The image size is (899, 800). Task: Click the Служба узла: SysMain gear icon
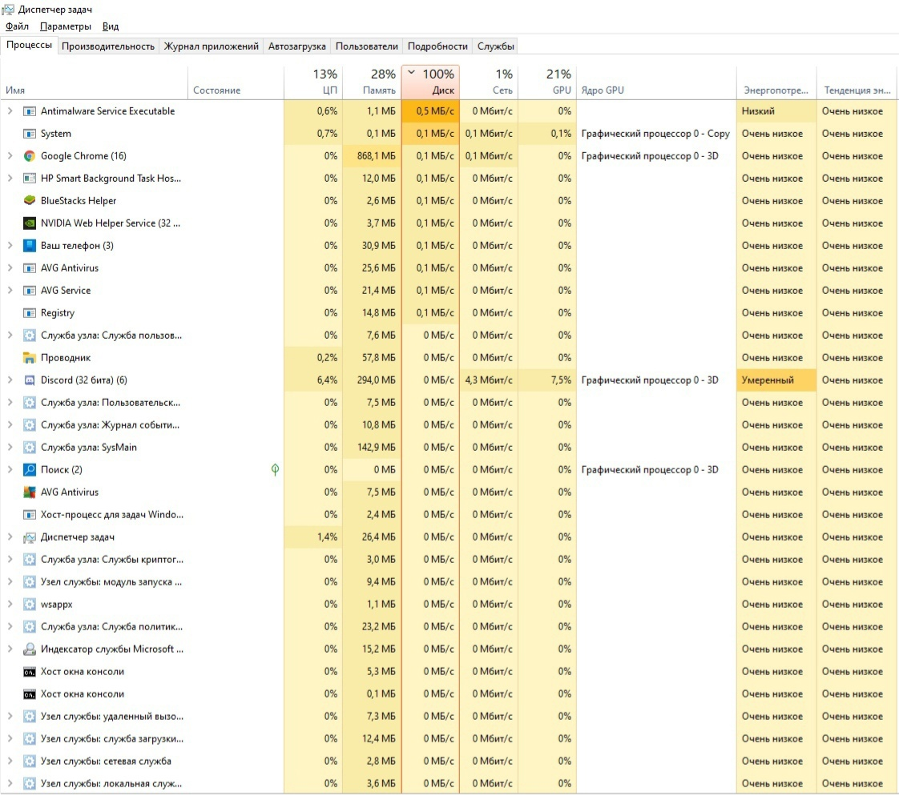point(29,448)
